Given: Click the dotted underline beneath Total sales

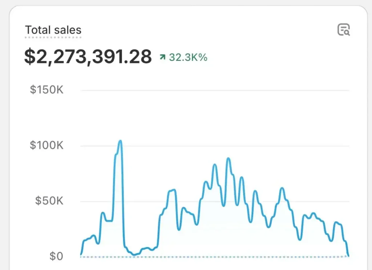Looking at the screenshot, I should [53, 37].
